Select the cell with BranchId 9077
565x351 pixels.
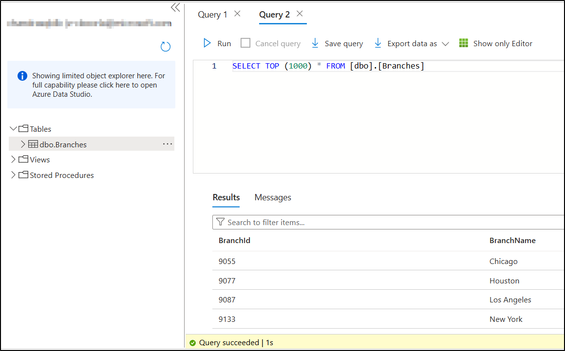pyautogui.click(x=227, y=281)
